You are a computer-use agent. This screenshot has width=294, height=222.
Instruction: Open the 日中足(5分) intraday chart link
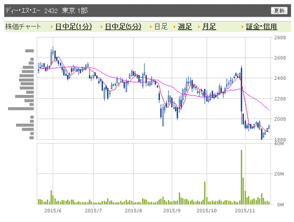pos(123,26)
